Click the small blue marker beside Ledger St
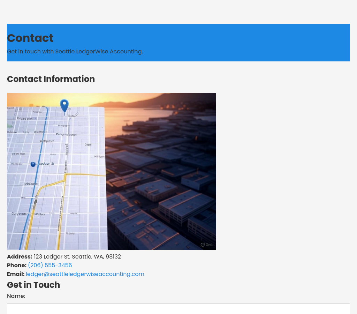357x314 pixels. (x=33, y=164)
